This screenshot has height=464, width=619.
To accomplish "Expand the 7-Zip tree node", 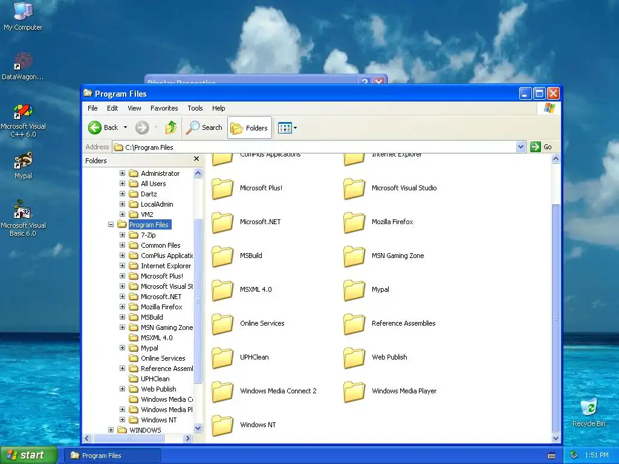I will [122, 235].
